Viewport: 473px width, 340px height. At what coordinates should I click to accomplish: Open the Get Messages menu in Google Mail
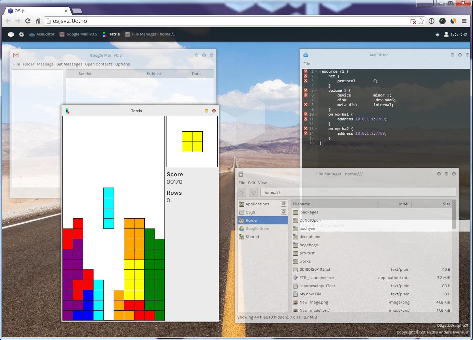point(69,64)
